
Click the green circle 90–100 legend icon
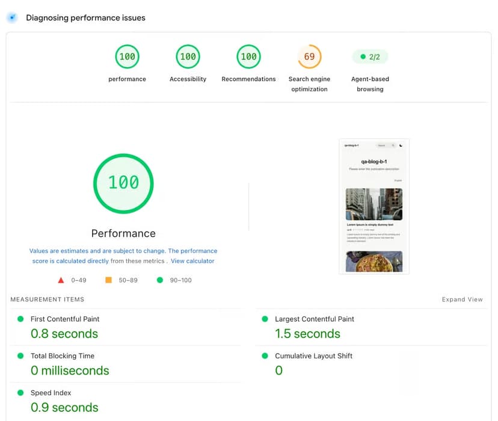pyautogui.click(x=160, y=280)
